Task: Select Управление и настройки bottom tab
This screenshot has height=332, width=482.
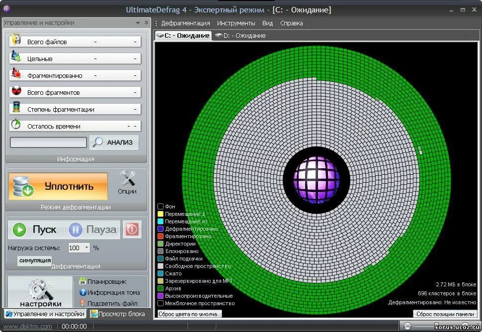Action: (45, 314)
